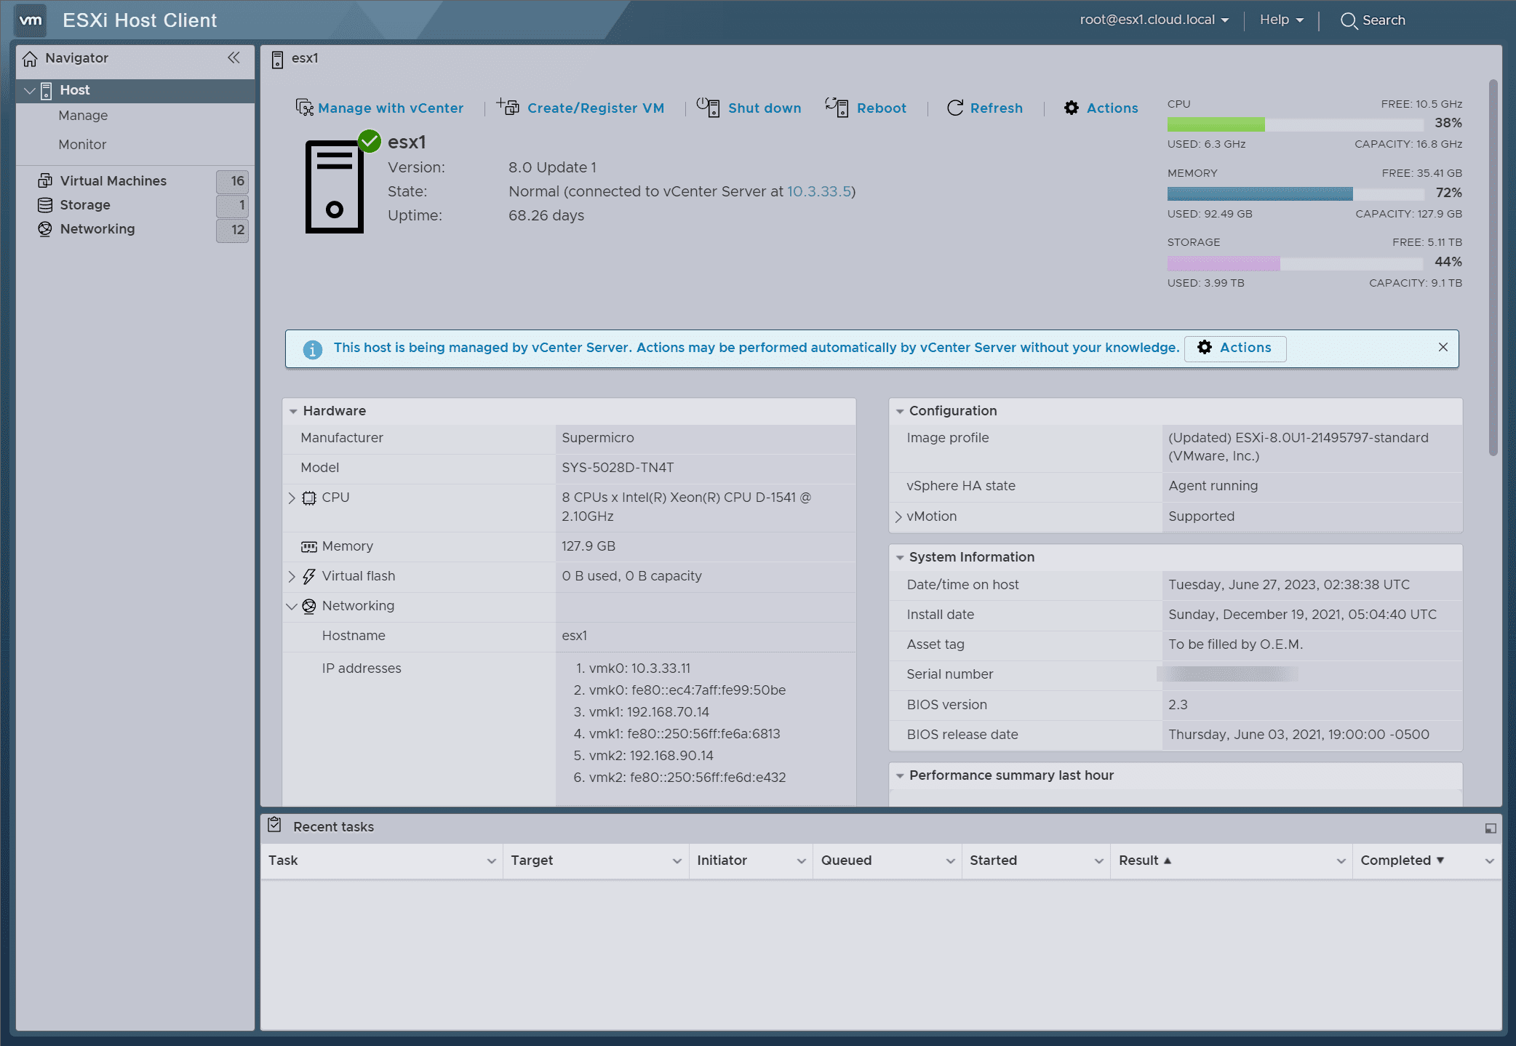This screenshot has height=1046, width=1516.
Task: Switch to the Monitor view
Action: tap(82, 144)
